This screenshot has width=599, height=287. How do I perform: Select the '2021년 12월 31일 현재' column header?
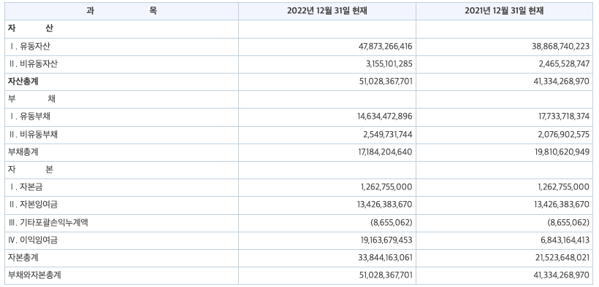(x=504, y=11)
